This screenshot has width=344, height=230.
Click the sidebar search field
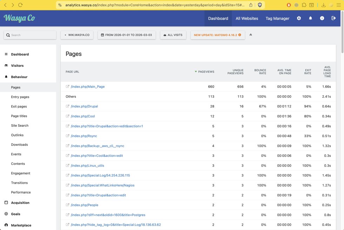30,35
